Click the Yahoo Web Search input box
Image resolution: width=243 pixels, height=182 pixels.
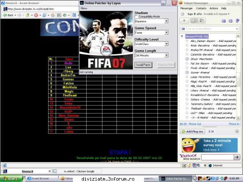pos(217,157)
